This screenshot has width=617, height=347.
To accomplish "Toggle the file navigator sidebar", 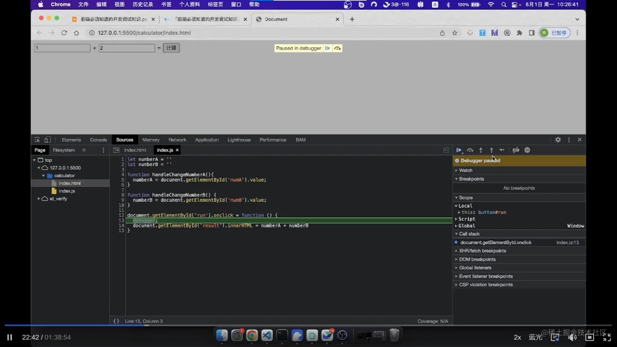I will tap(116, 150).
